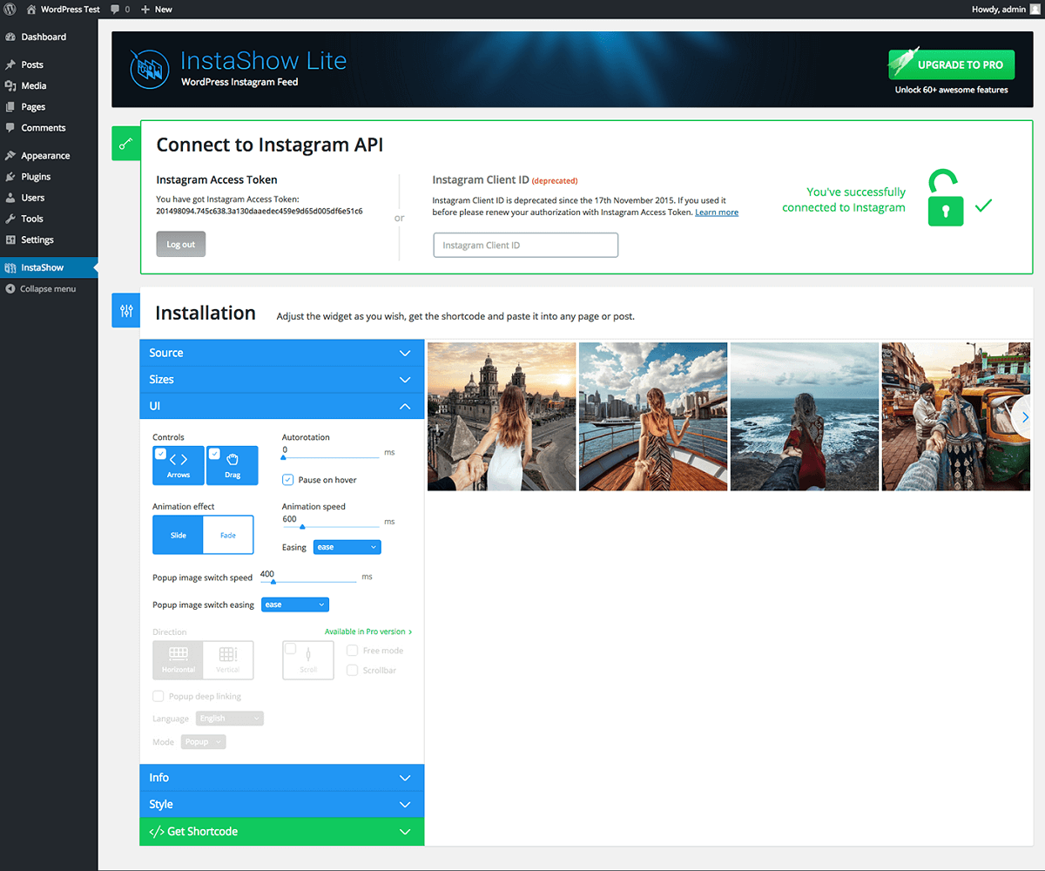Open the cathedral plaza photo thumbnail
The width and height of the screenshot is (1045, 871).
(502, 416)
